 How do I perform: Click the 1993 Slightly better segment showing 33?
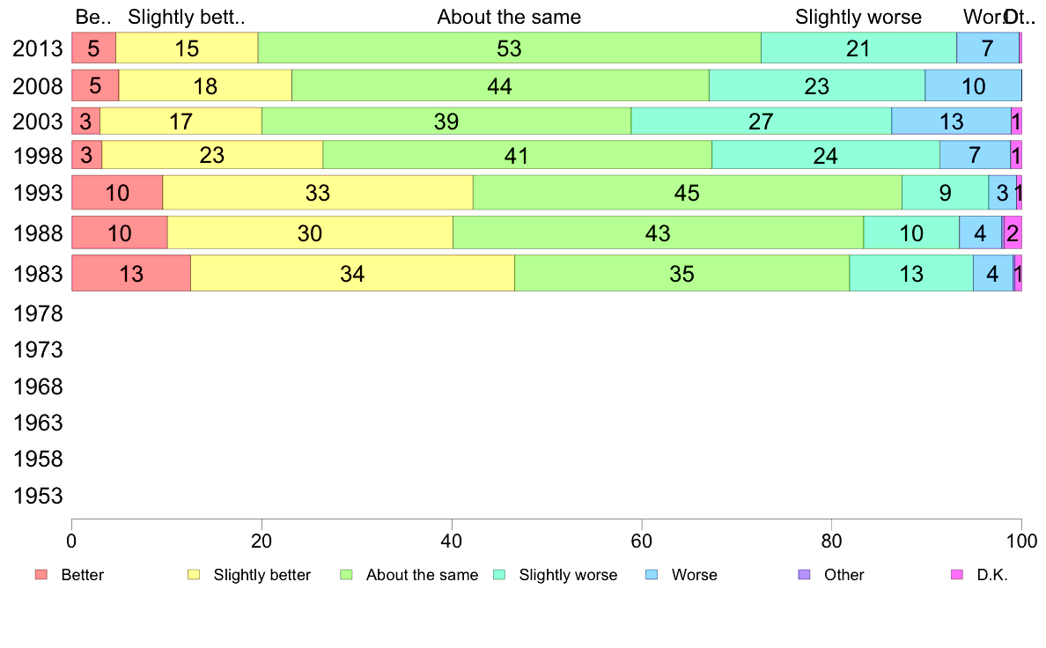(x=318, y=193)
